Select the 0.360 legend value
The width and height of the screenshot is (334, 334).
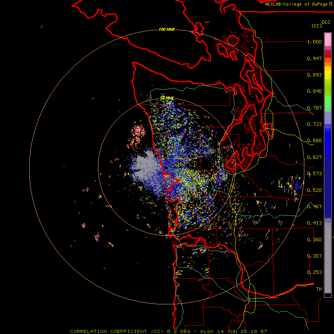point(314,240)
